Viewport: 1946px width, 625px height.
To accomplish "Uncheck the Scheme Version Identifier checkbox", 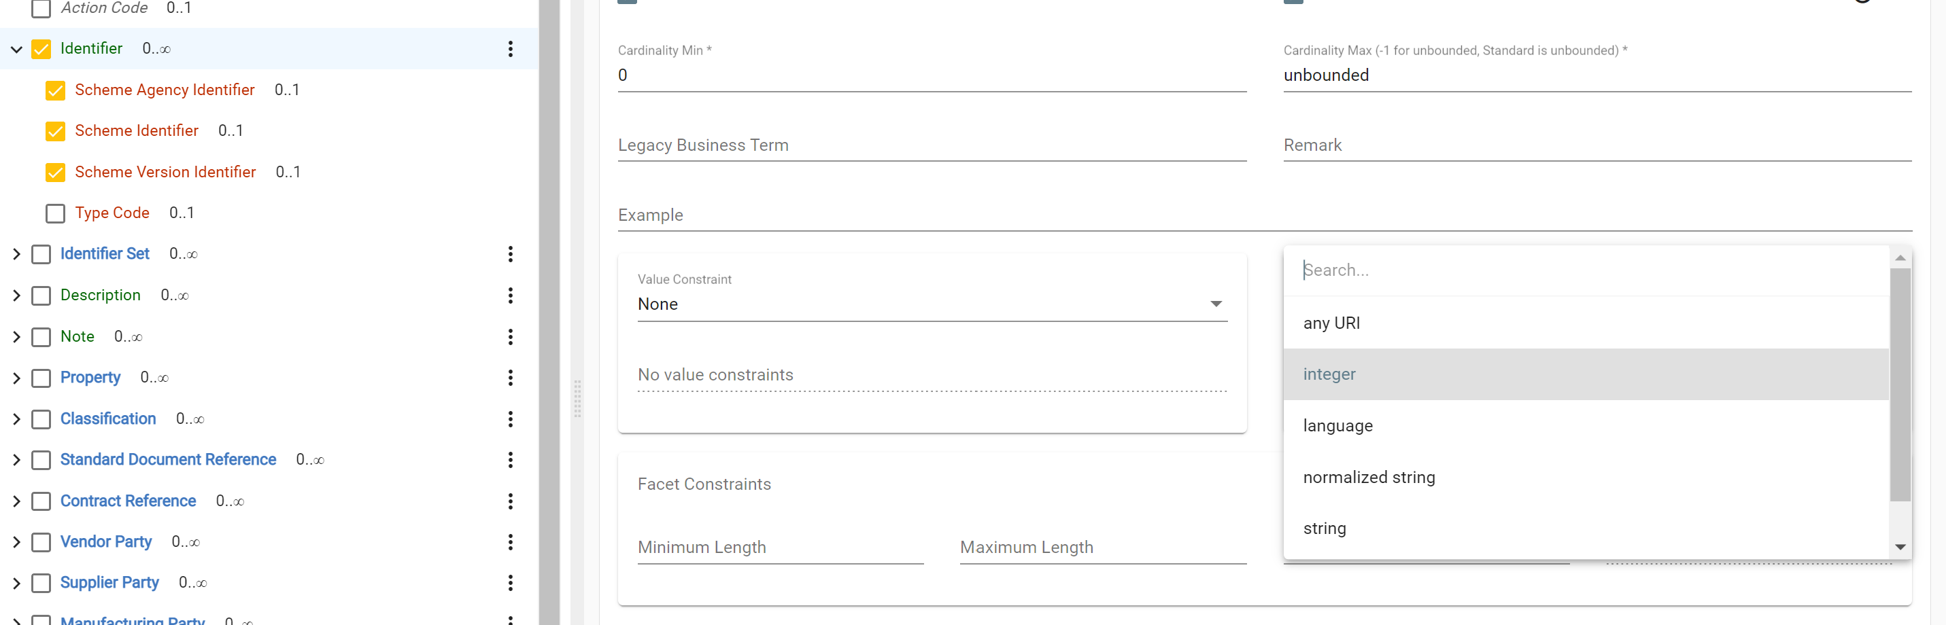I will [55, 173].
